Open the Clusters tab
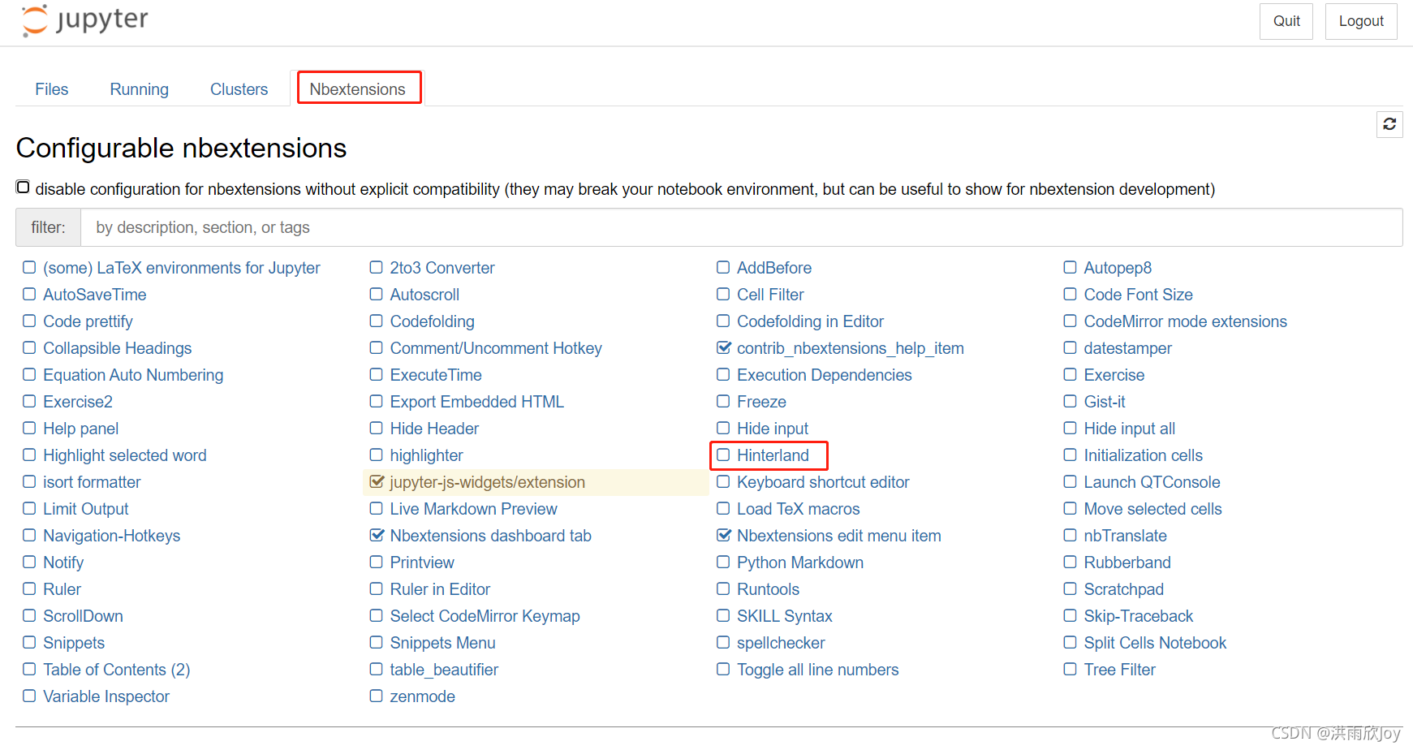This screenshot has height=750, width=1413. click(x=239, y=89)
